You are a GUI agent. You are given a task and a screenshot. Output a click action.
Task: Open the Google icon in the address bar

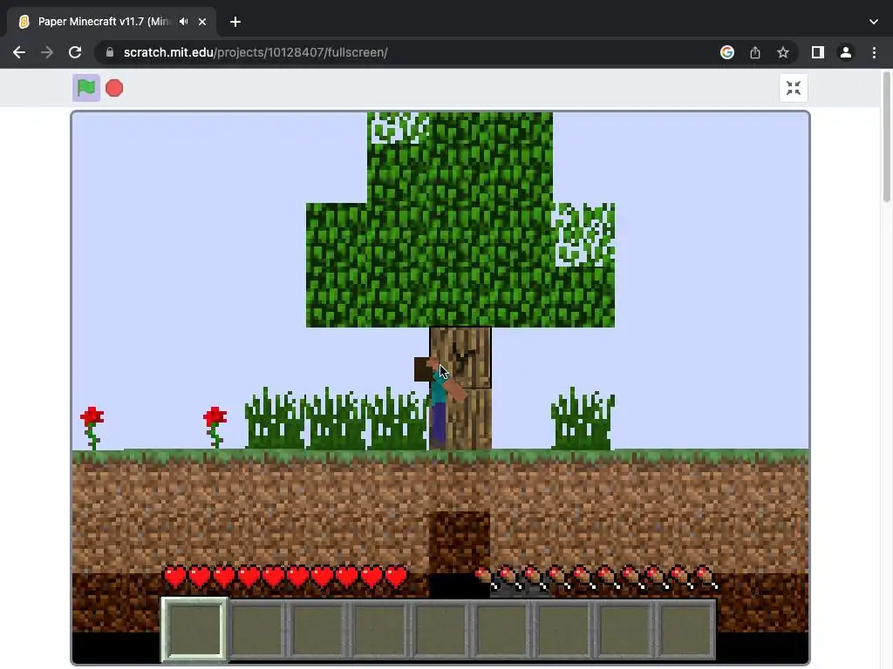coord(726,52)
